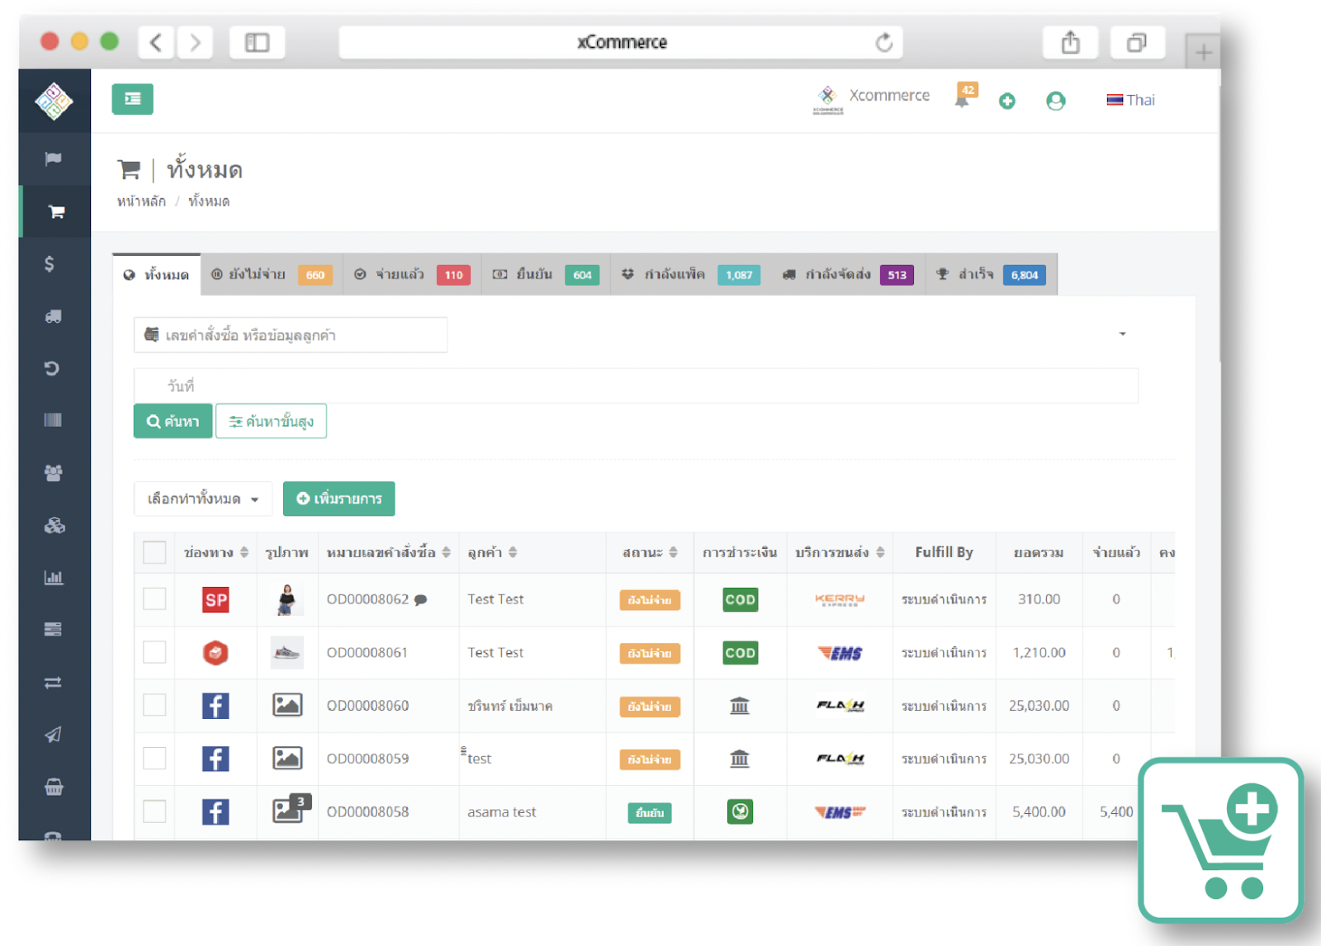Open the finance dollar icon in sidebar
The width and height of the screenshot is (1321, 946).
51,264
